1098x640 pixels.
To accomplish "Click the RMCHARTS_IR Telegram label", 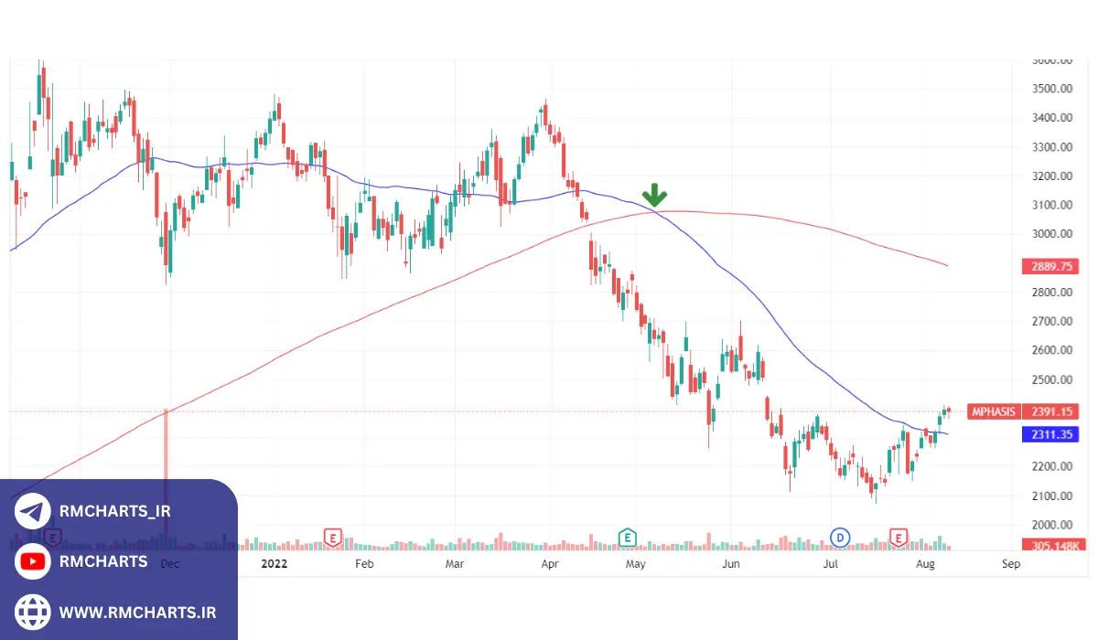I will pos(114,512).
